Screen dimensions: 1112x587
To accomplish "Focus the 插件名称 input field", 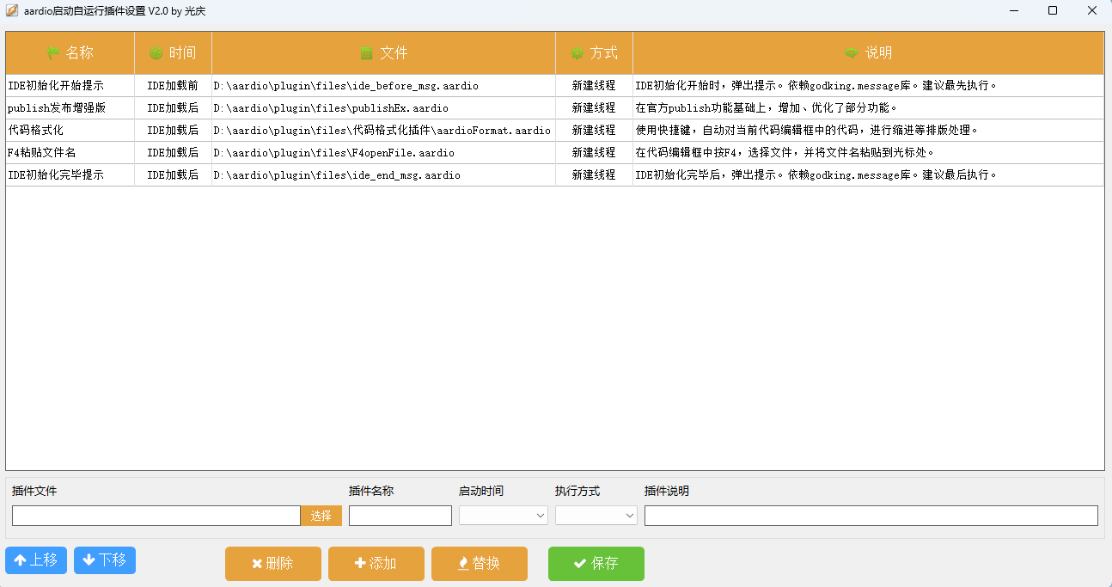I will 400,516.
